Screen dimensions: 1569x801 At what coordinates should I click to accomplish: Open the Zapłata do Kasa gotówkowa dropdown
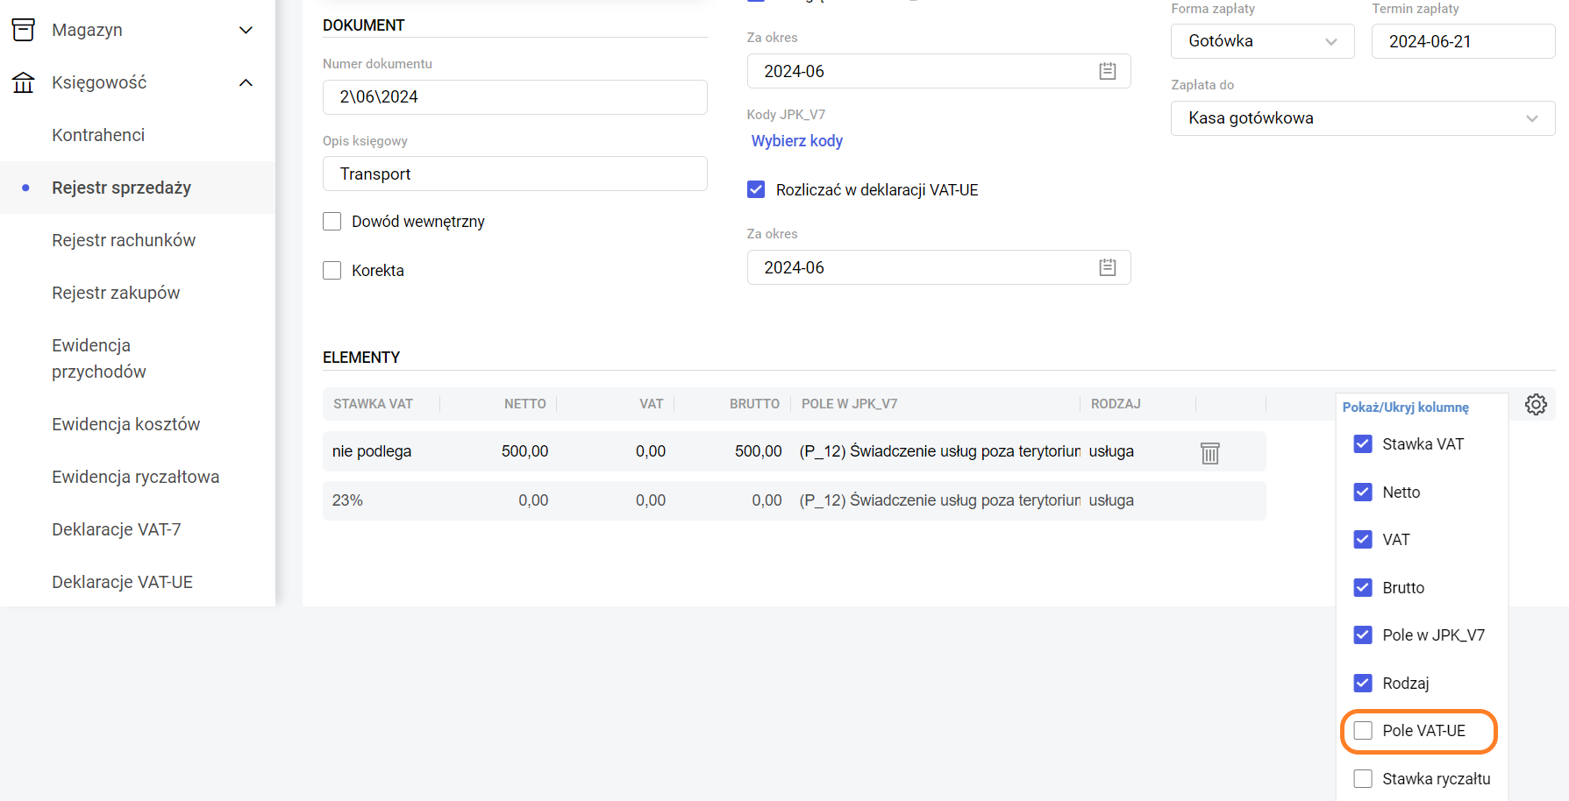[1362, 118]
